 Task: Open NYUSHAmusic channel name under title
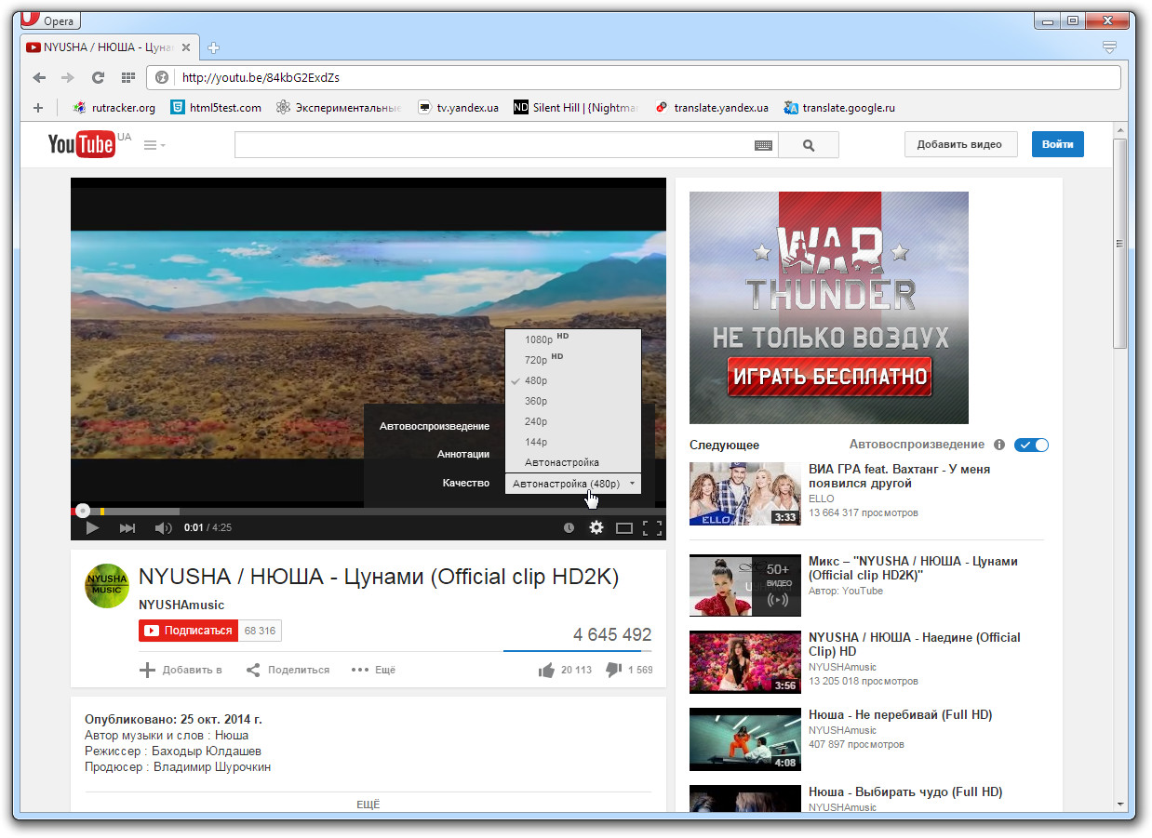point(181,605)
